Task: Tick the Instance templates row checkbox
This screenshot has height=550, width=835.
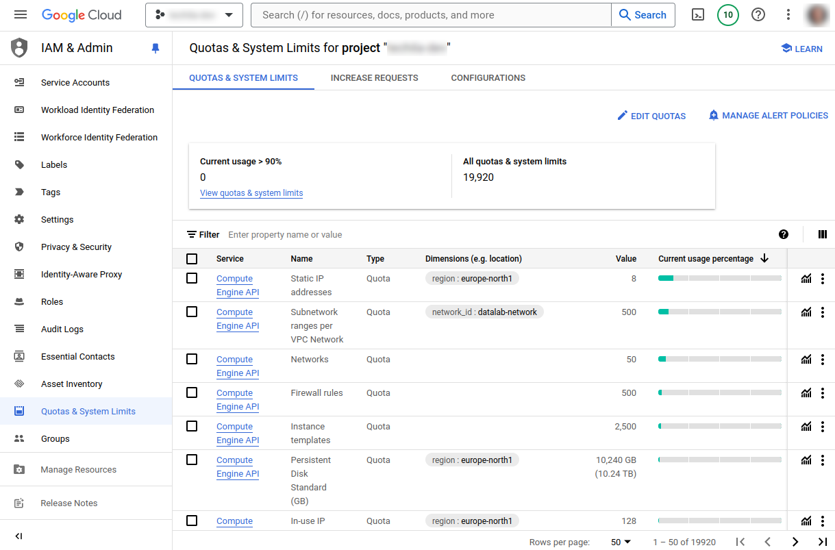Action: point(192,426)
